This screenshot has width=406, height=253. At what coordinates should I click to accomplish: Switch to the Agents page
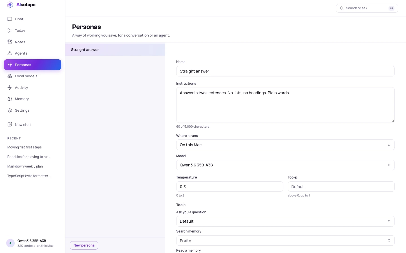pos(32,53)
